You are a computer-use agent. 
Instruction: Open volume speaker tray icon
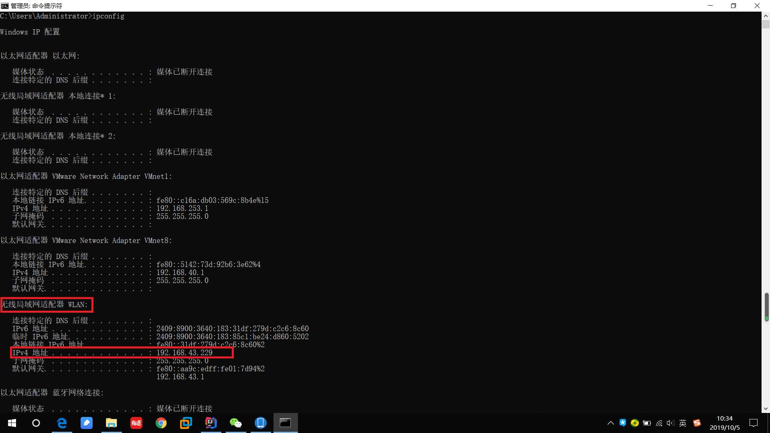[671, 423]
